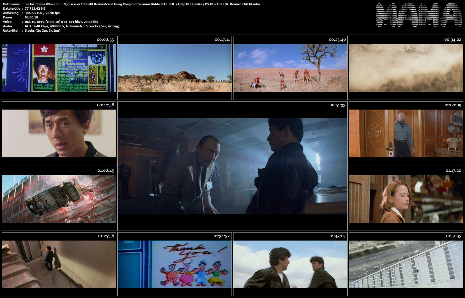Click the audio info line starting 'AC3 :: 640 kbps'

[x=72, y=26]
